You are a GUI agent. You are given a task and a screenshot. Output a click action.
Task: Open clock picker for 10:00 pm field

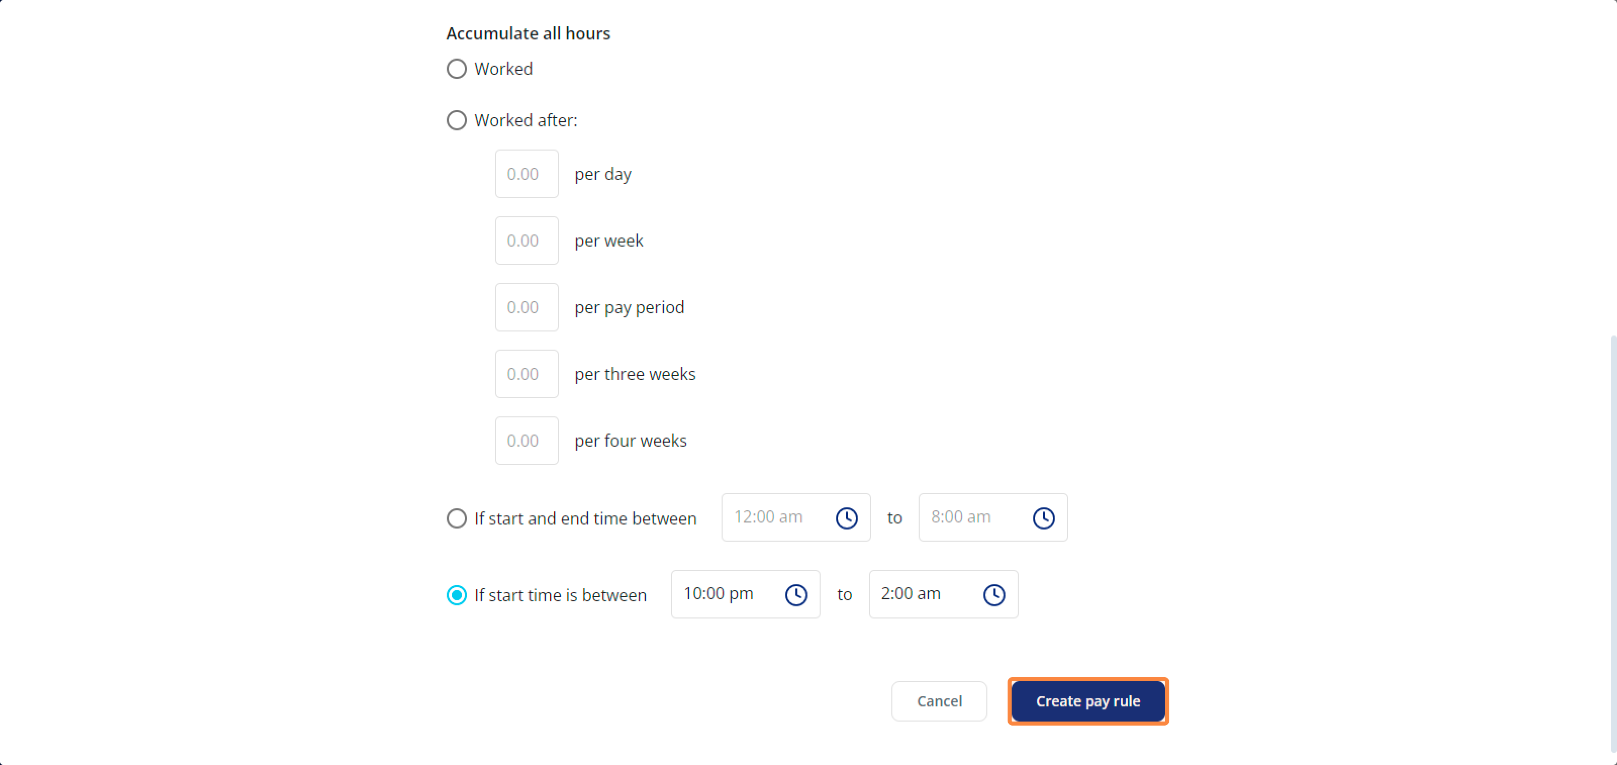coord(796,595)
